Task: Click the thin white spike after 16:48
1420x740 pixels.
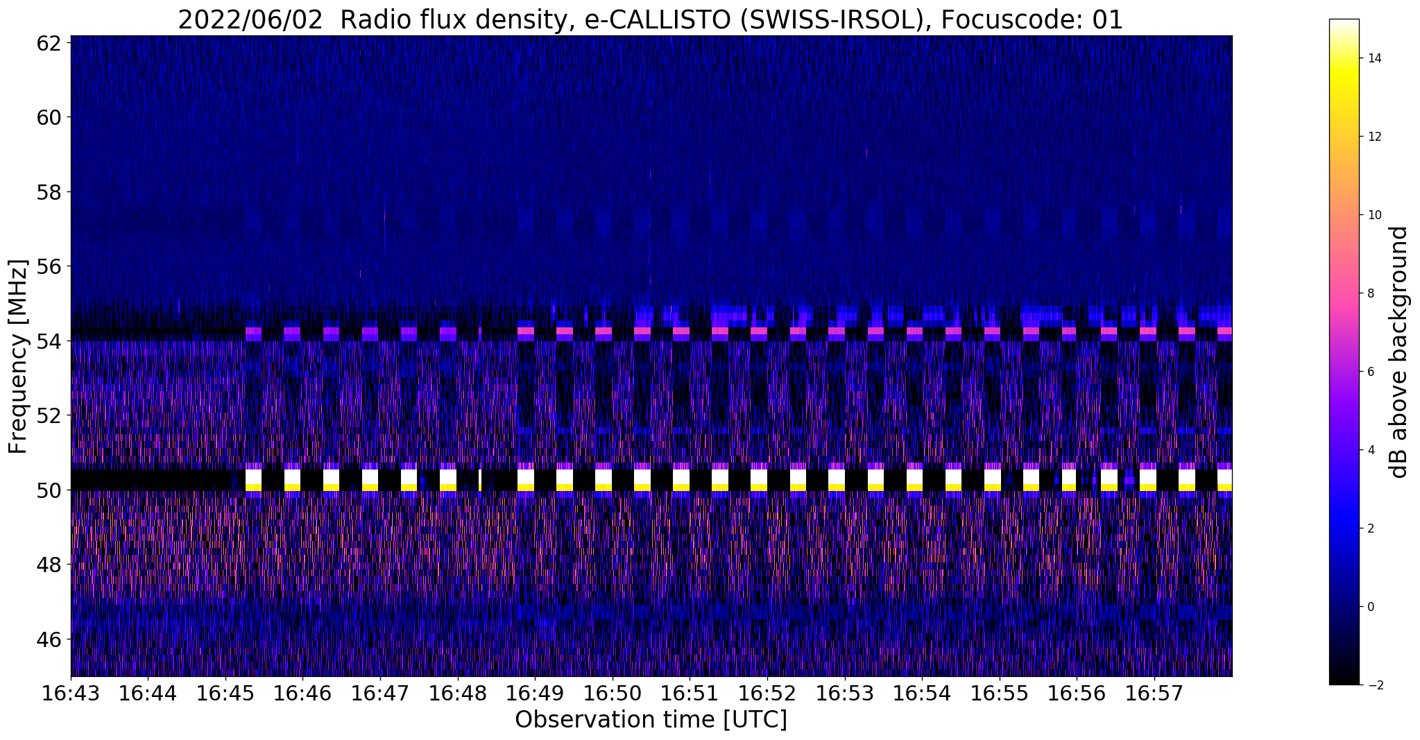Action: [480, 480]
